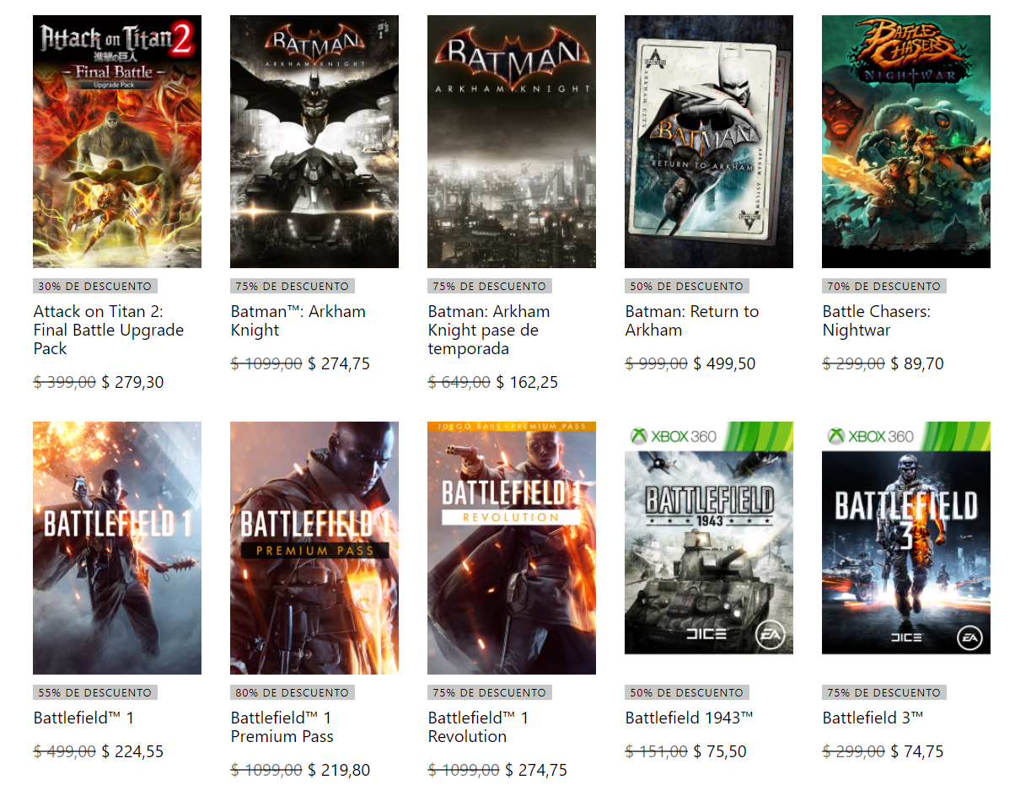Open 'Batman: Return to Arkham' title link
This screenshot has height=796, width=1015.
coord(692,320)
